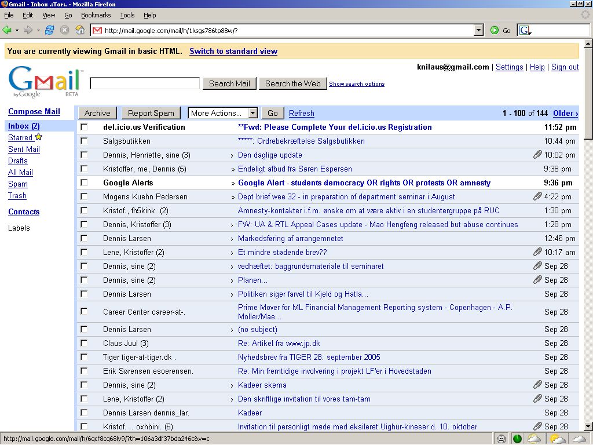Open the Back button history dropdown arrow

tap(17, 30)
